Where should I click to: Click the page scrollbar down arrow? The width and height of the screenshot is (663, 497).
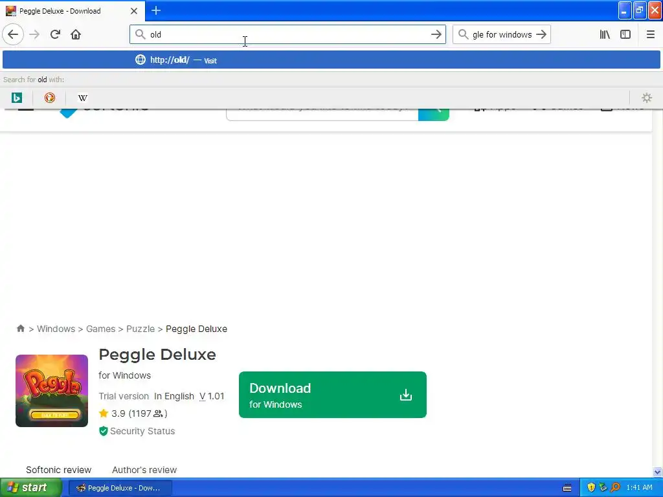(657, 472)
